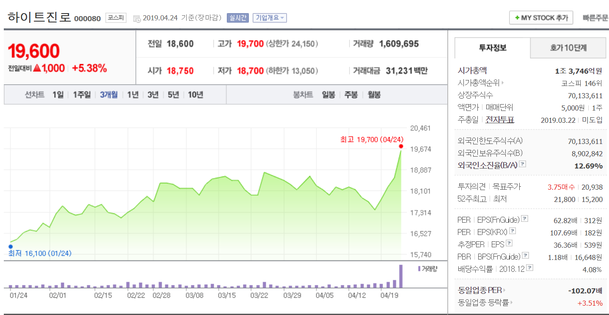Click the calendar icon beside 2019.04.24
This screenshot has width=609, height=315.
[137, 18]
